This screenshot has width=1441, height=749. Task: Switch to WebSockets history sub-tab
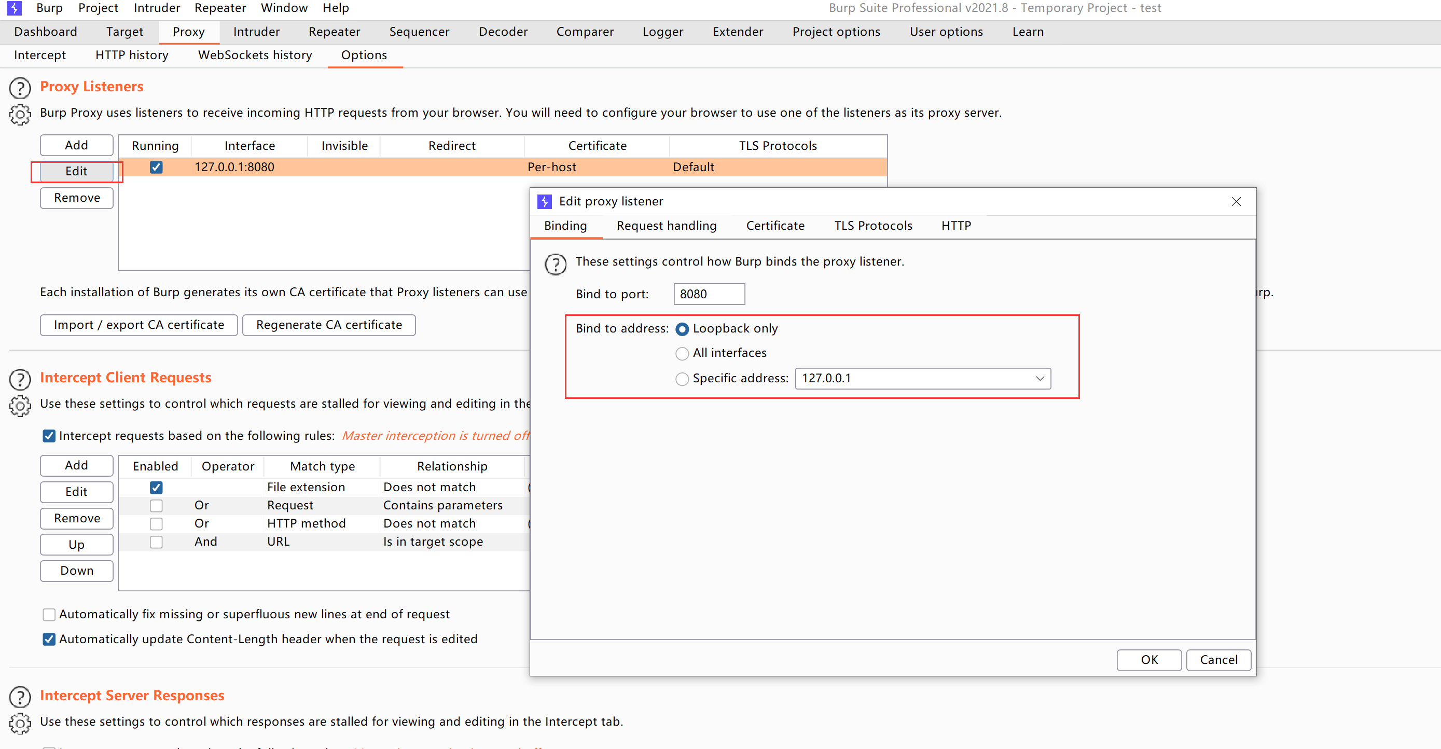[255, 56]
